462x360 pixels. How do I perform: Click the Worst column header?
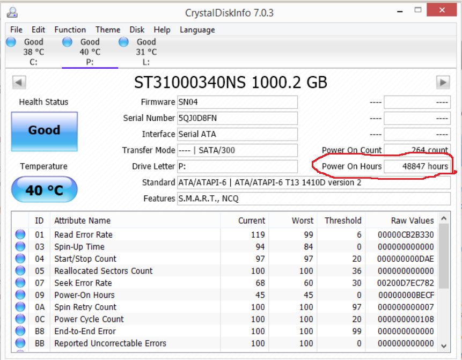303,221
